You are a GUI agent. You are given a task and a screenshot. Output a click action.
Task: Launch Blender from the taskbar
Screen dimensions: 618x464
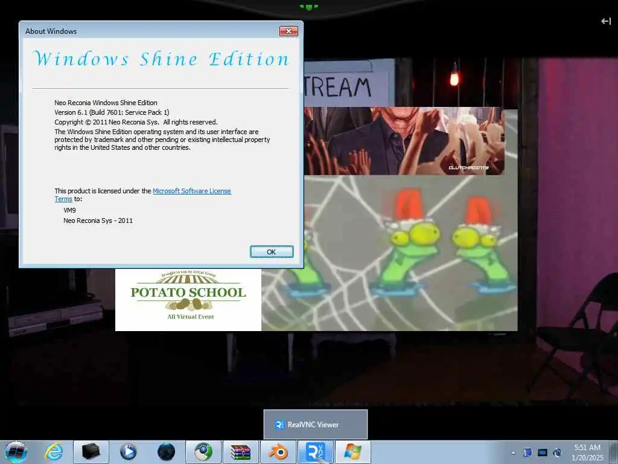278,452
